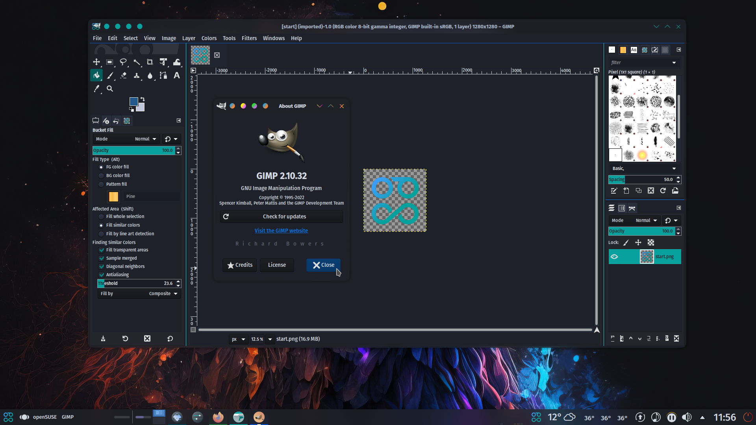Open layer mode group switch dropdown

pos(671,221)
